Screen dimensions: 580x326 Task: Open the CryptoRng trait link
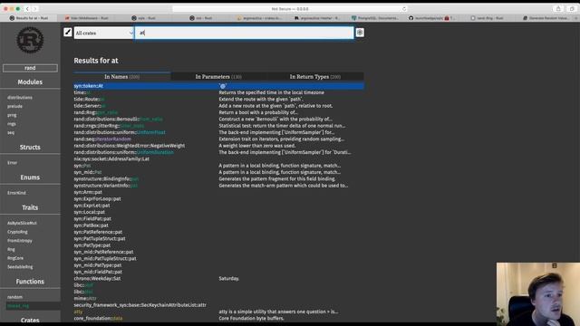(17, 232)
